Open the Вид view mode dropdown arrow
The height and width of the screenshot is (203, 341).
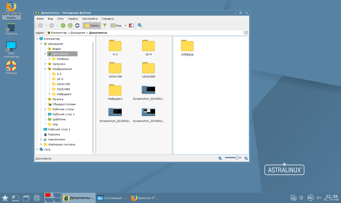tap(125, 26)
